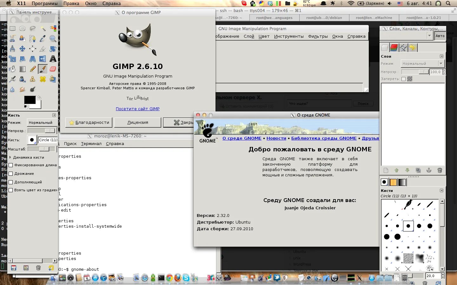This screenshot has width=457, height=285.
Task: Click the Spotlight search icon in menu bar
Action: coord(448,3)
